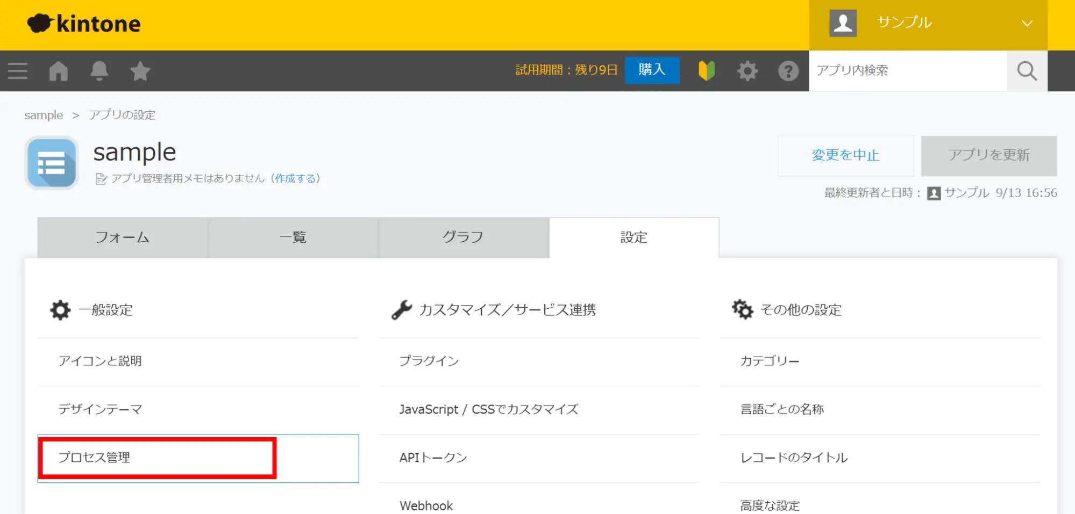Open the hamburger menu icon

click(18, 71)
